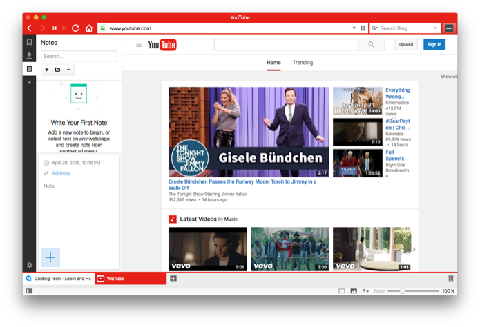Open closed tabs trash can

coord(450,278)
